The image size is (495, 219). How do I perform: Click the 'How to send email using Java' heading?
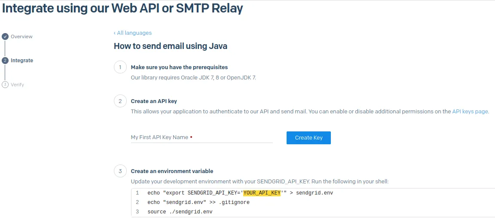(170, 46)
